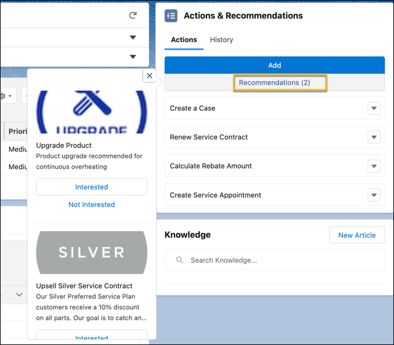Image resolution: width=394 pixels, height=345 pixels.
Task: Click the Search Knowledge input field
Action: (274, 260)
